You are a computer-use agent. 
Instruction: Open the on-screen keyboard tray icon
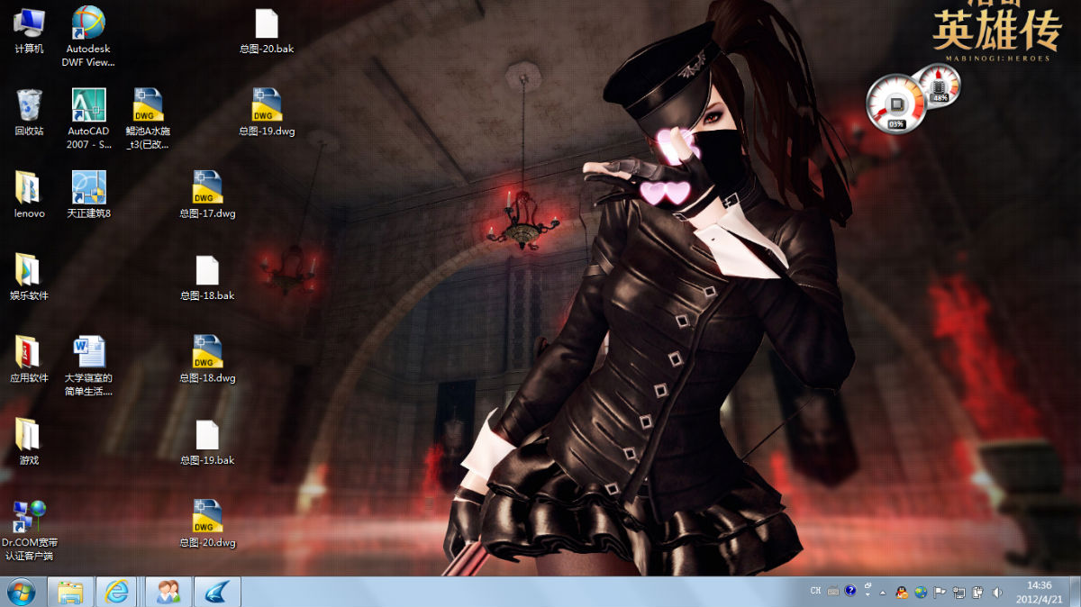click(833, 592)
